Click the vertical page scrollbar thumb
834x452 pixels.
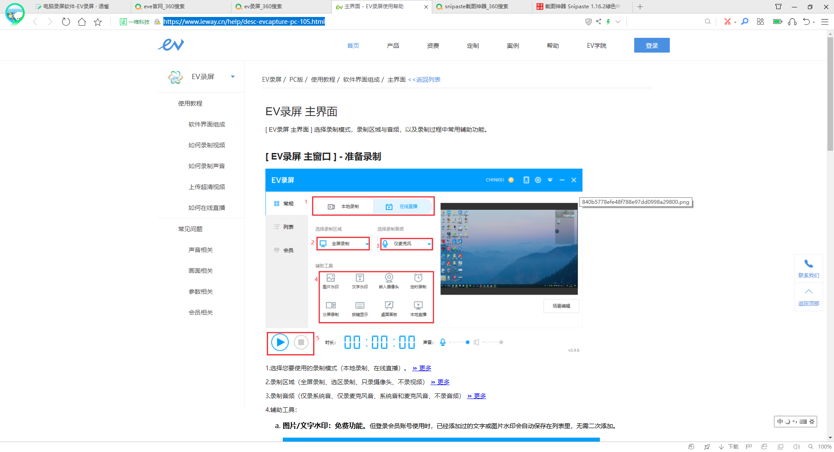[x=830, y=93]
